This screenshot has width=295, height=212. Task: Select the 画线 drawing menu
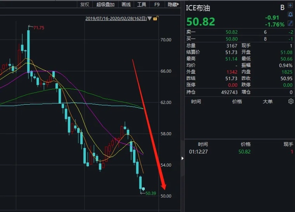tap(126, 4)
